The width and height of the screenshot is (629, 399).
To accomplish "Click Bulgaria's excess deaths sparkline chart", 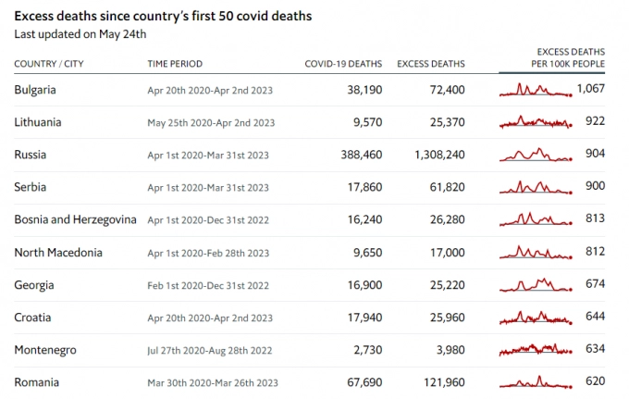I will (x=536, y=90).
